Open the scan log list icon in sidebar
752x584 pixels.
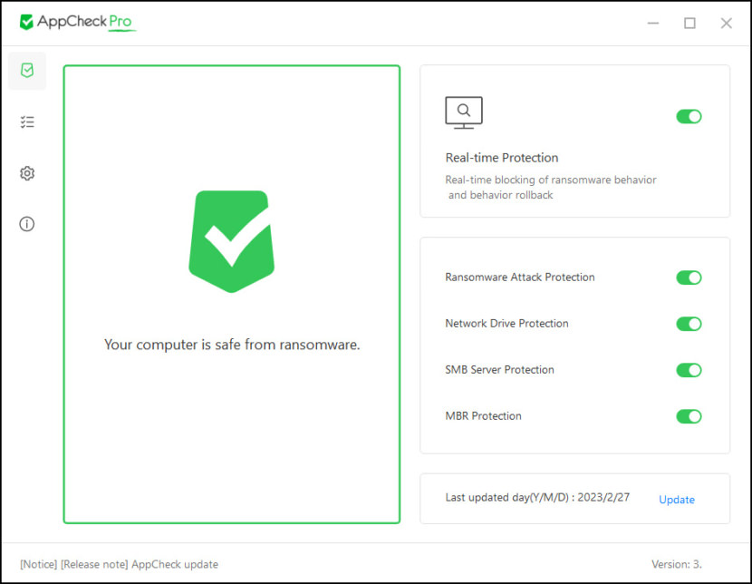[x=26, y=122]
